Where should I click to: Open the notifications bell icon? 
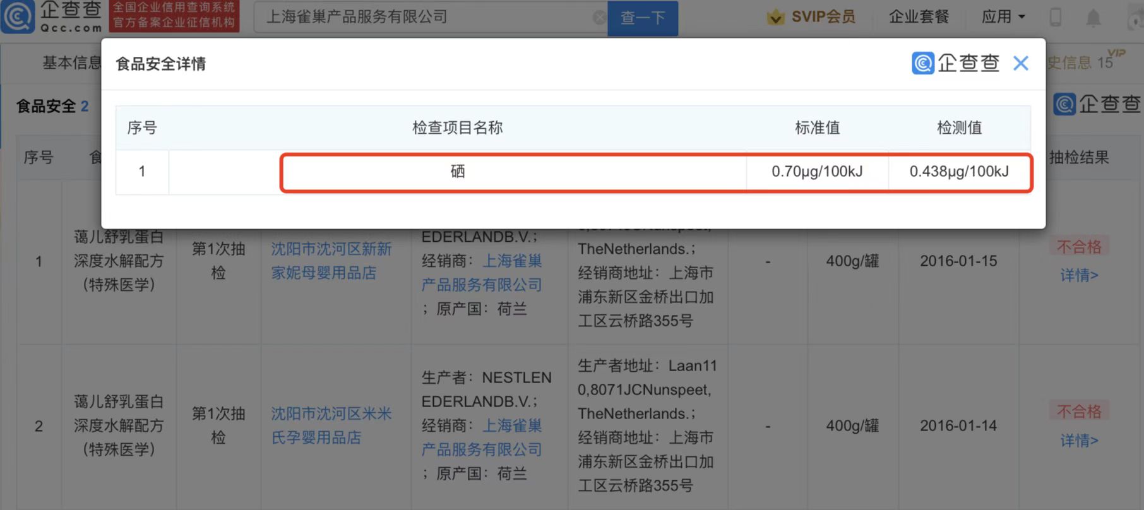[1093, 18]
